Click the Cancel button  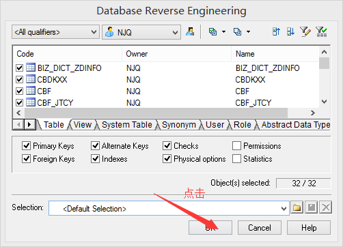point(260,227)
